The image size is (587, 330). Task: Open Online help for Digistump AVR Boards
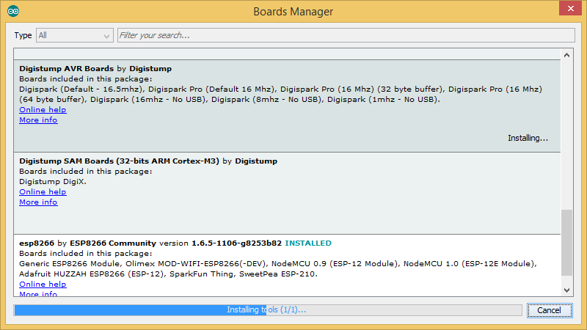(x=43, y=110)
